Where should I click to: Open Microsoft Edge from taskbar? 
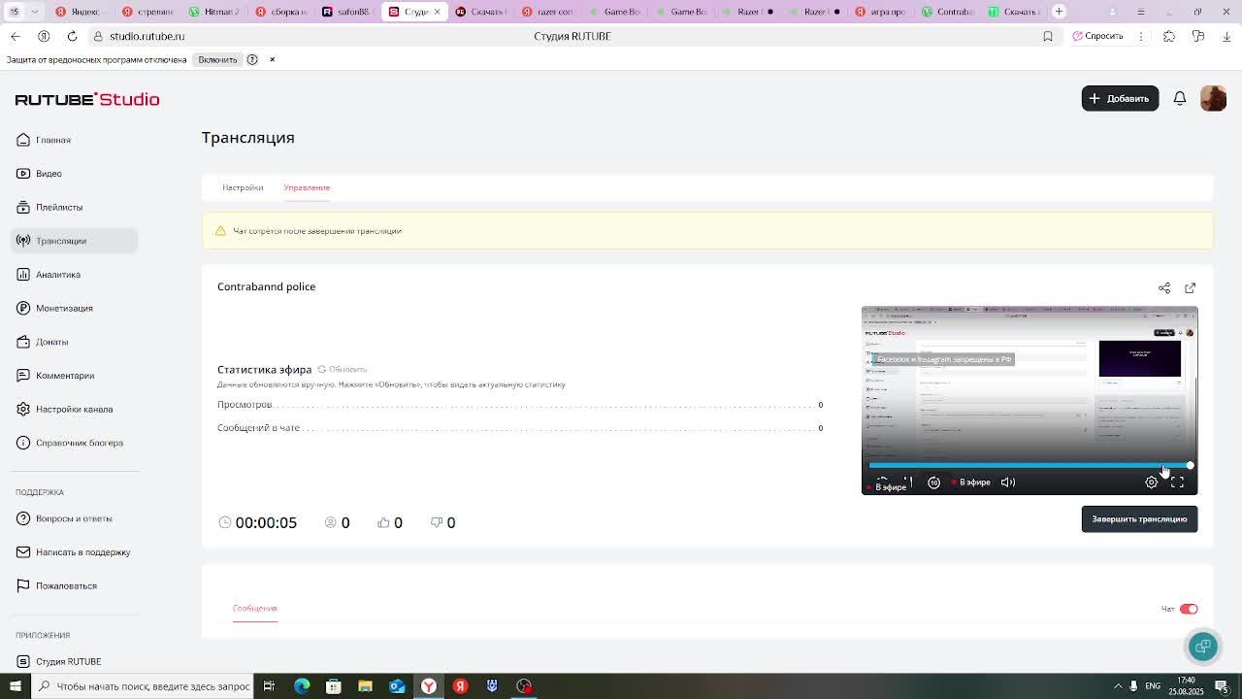click(x=302, y=686)
